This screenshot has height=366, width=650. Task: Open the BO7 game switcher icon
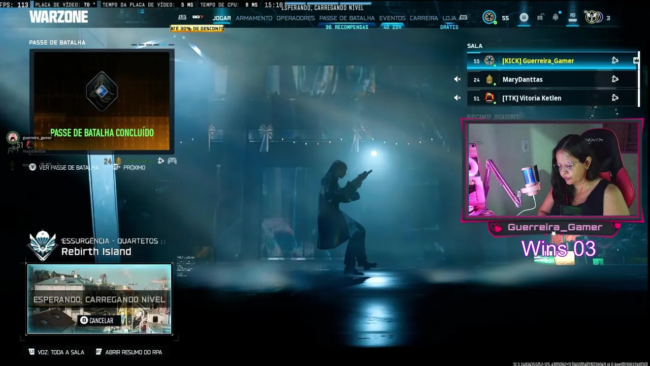[x=198, y=17]
